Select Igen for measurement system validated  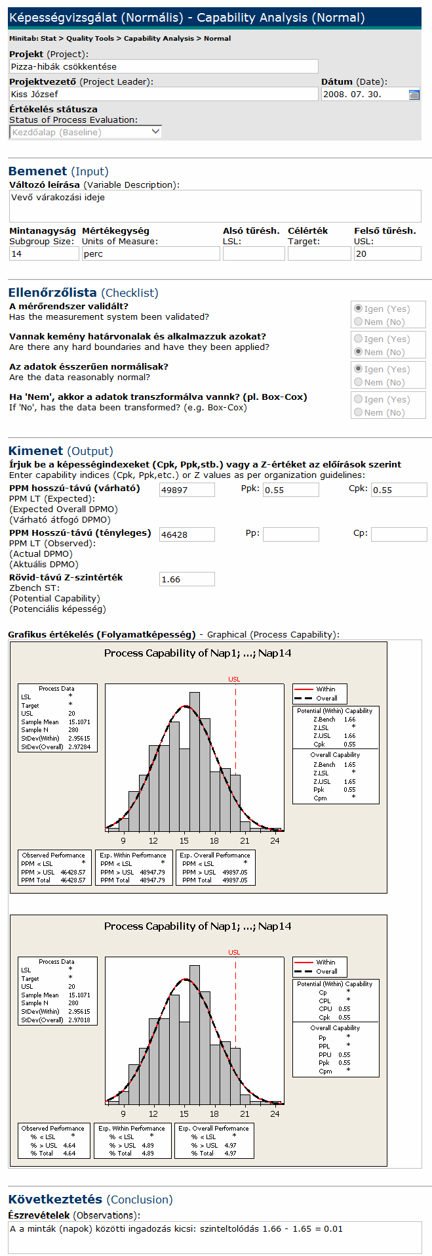(358, 309)
